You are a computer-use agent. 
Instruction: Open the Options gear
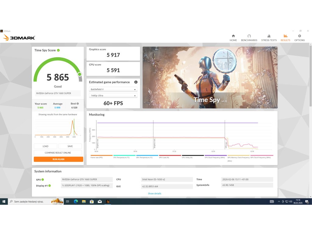pos(299,38)
